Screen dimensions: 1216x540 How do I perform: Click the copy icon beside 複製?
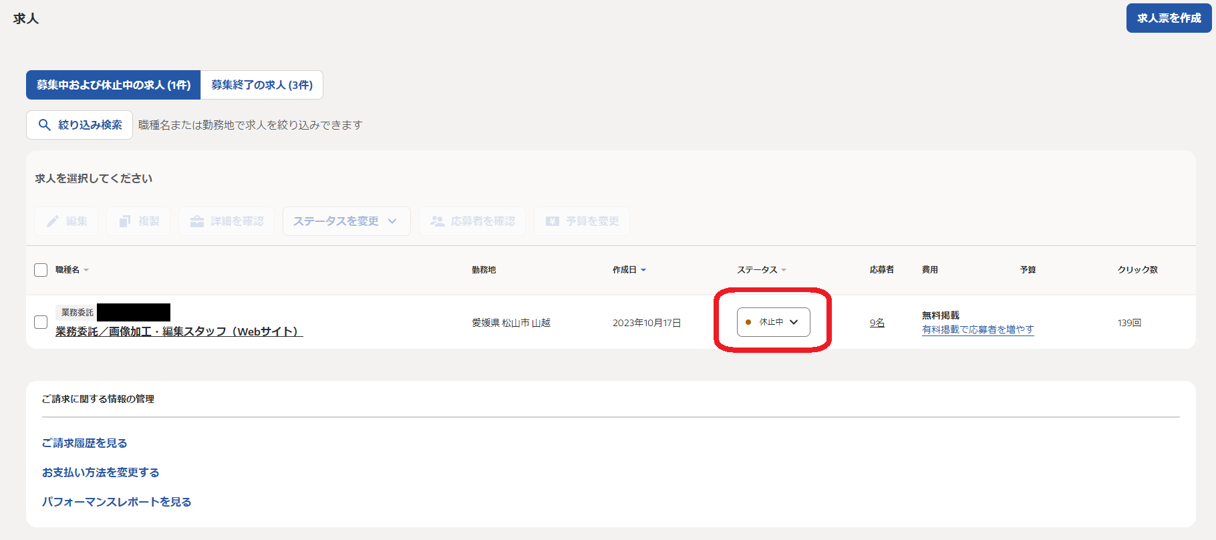click(x=125, y=221)
